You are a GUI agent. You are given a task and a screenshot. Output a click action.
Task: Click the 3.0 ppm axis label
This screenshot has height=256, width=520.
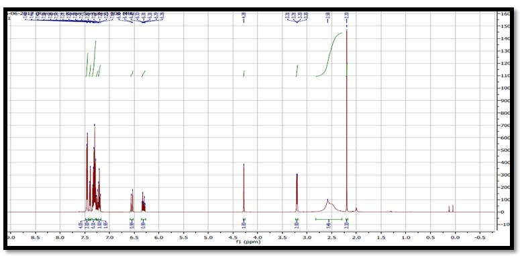[307, 237]
